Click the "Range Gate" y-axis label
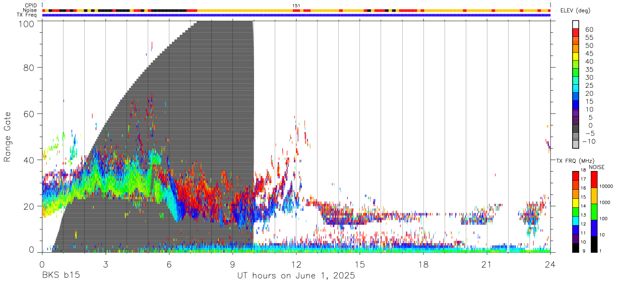Screen dimensions: 619x286 (x=8, y=137)
